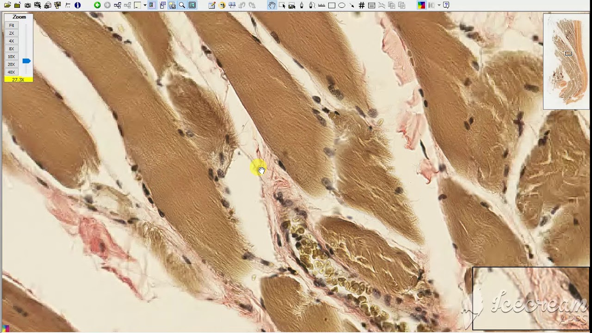Select the rectangle annotation tool

pos(332,5)
